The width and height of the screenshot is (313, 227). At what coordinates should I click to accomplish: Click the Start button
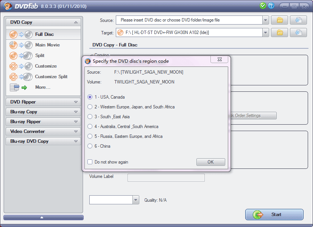(x=274, y=215)
